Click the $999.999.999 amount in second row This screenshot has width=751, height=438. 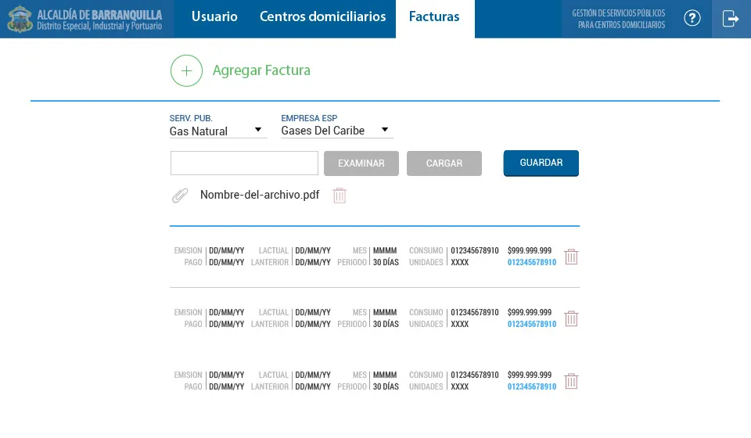click(x=530, y=312)
